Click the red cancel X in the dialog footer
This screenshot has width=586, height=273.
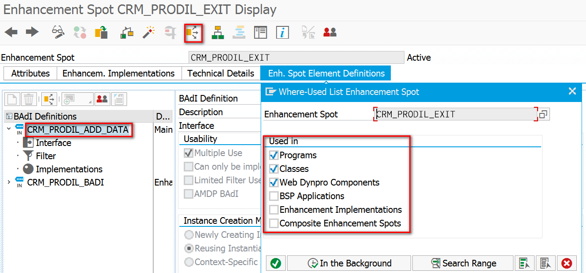567,263
